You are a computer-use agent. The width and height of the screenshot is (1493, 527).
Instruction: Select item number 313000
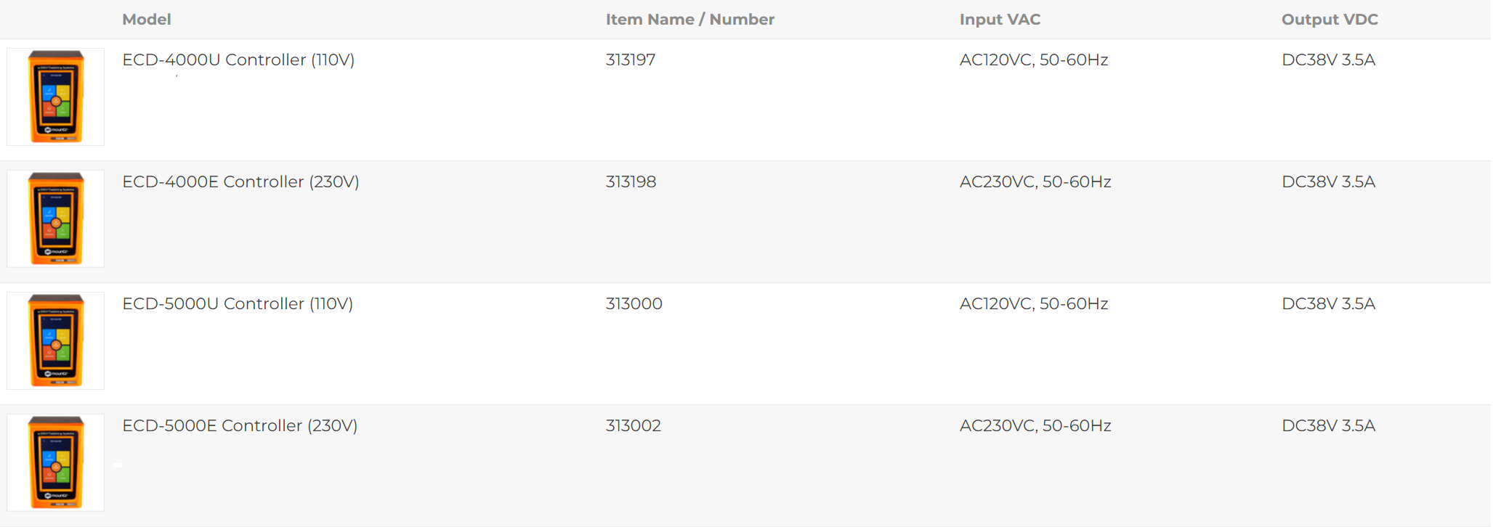(634, 303)
